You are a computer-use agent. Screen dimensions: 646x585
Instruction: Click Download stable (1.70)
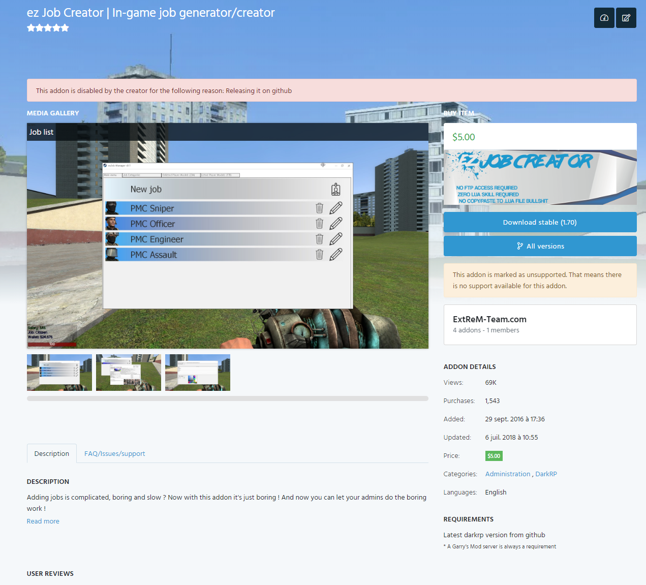pyautogui.click(x=540, y=222)
